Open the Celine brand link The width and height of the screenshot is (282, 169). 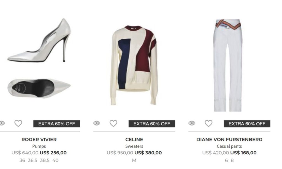tap(134, 139)
